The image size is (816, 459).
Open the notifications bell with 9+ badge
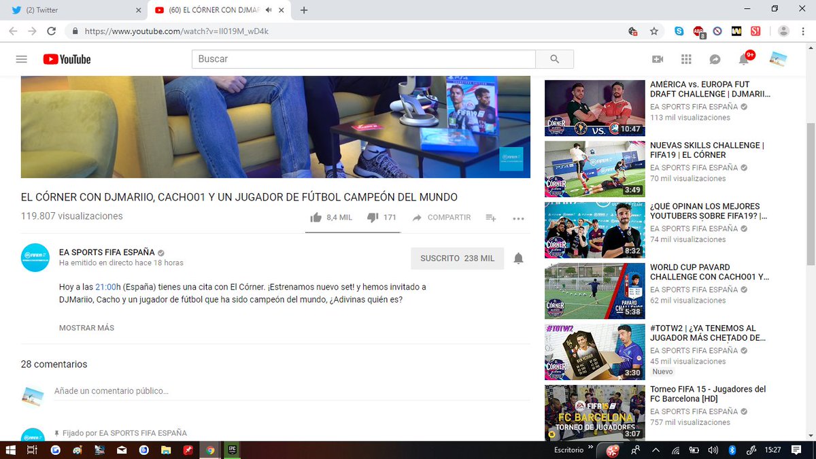click(x=744, y=59)
